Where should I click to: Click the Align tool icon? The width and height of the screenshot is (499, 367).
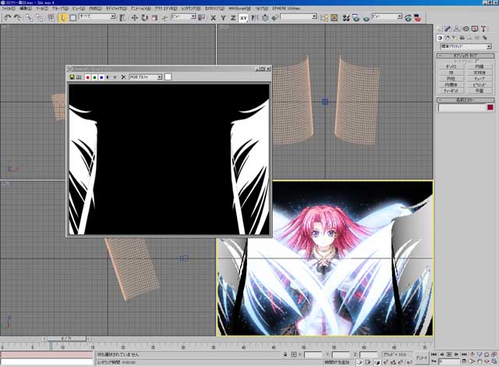coord(275,18)
